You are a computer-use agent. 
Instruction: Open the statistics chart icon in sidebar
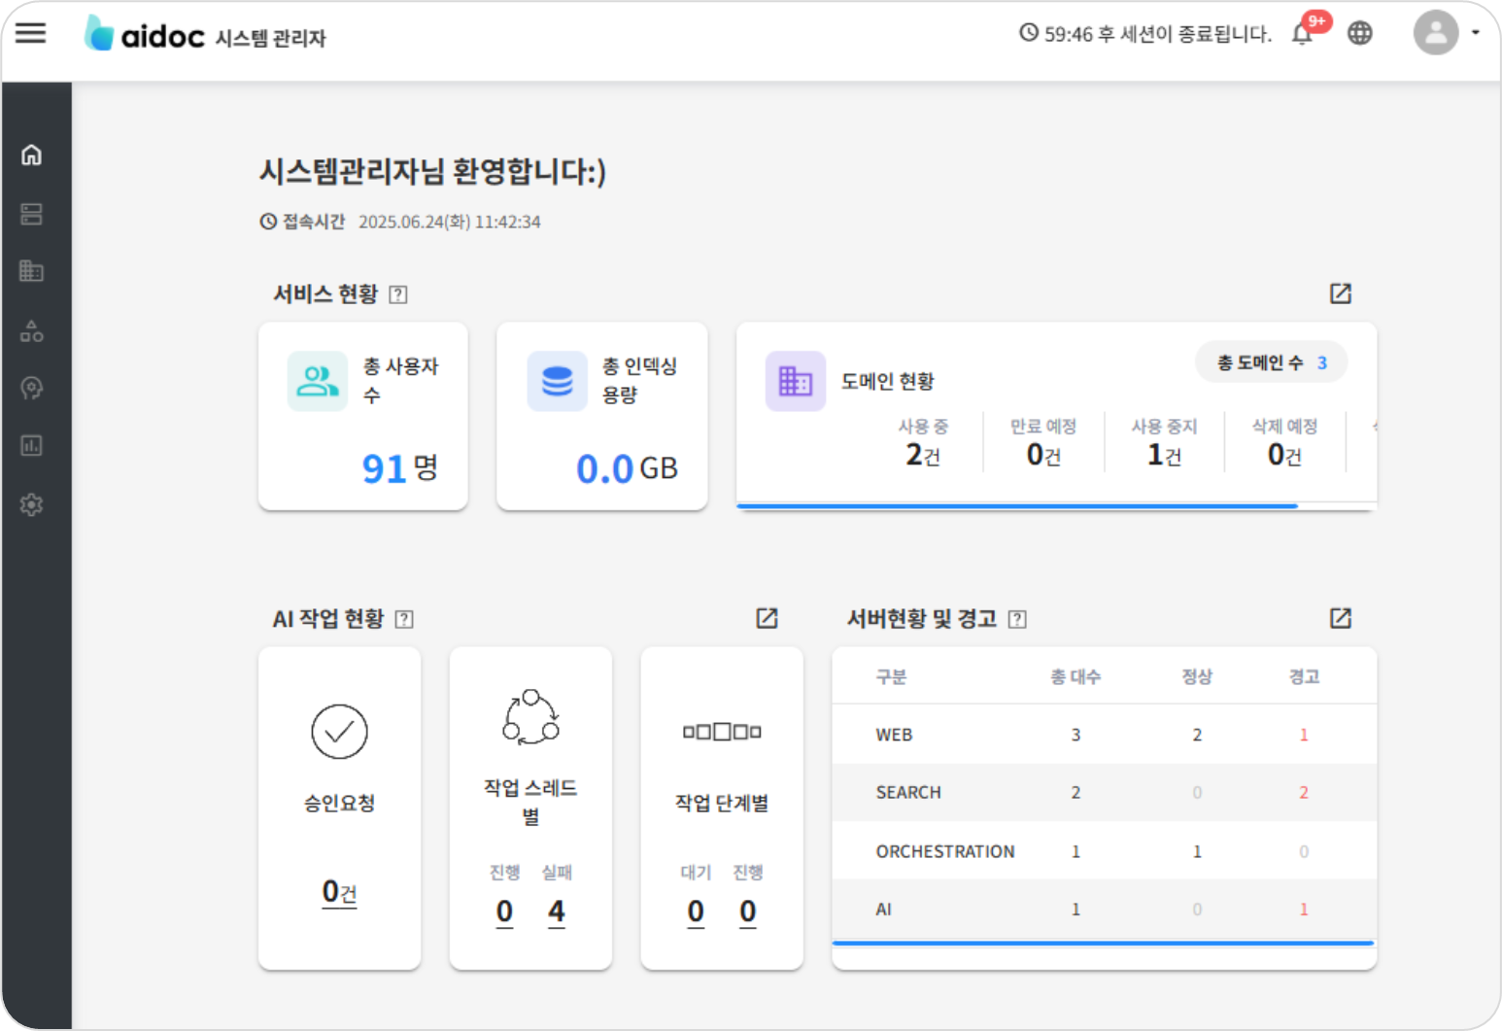coord(32,446)
